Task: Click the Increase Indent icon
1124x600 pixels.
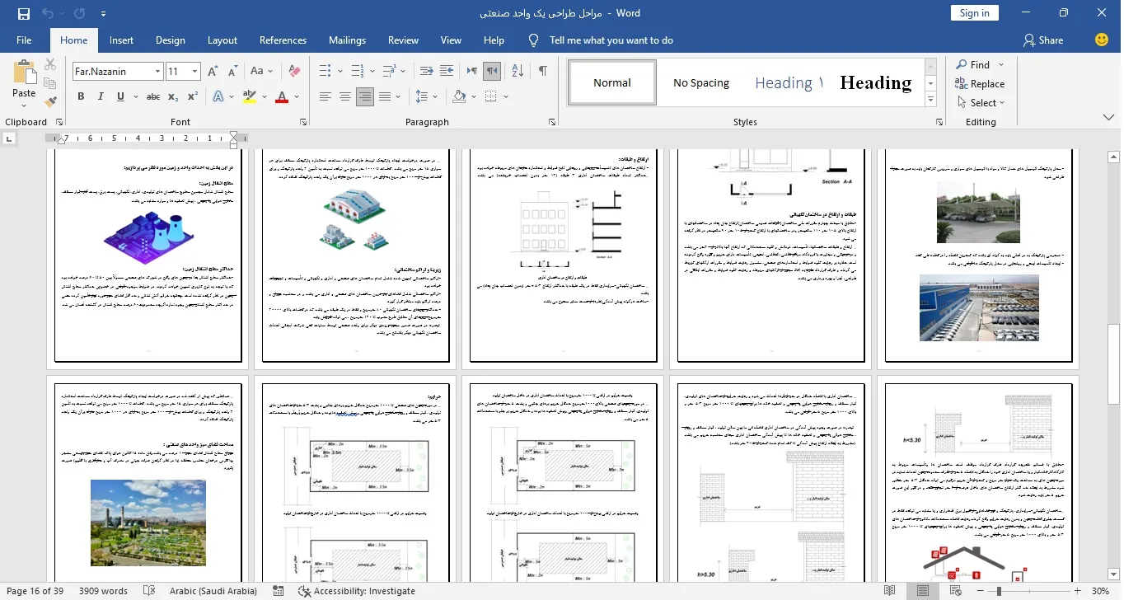Action: [447, 71]
